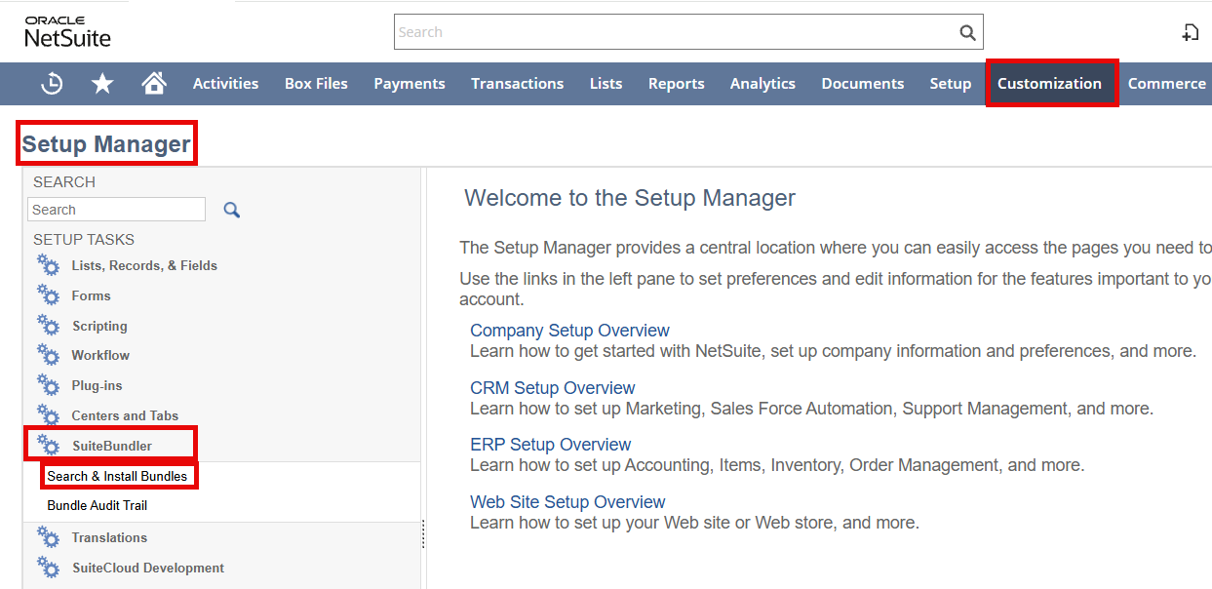The width and height of the screenshot is (1212, 589).
Task: Open Company Setup Overview link
Action: point(569,331)
